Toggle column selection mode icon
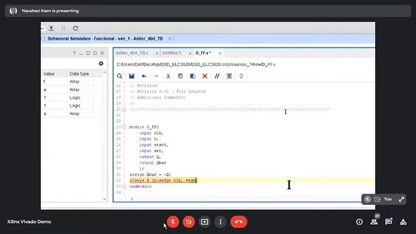The height and width of the screenshot is (234, 416). pos(229,76)
